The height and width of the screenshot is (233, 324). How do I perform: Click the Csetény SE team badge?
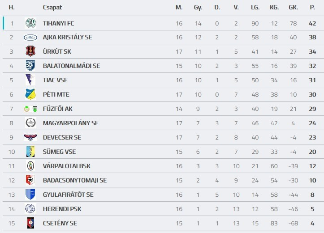pyautogui.click(x=30, y=223)
